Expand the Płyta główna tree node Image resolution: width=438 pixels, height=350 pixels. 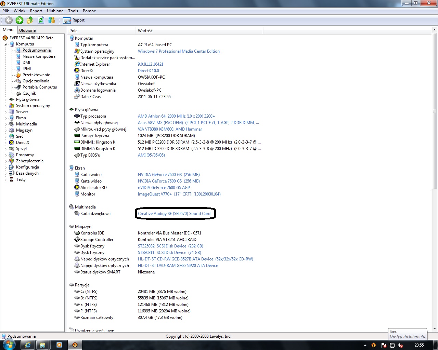coord(5,100)
